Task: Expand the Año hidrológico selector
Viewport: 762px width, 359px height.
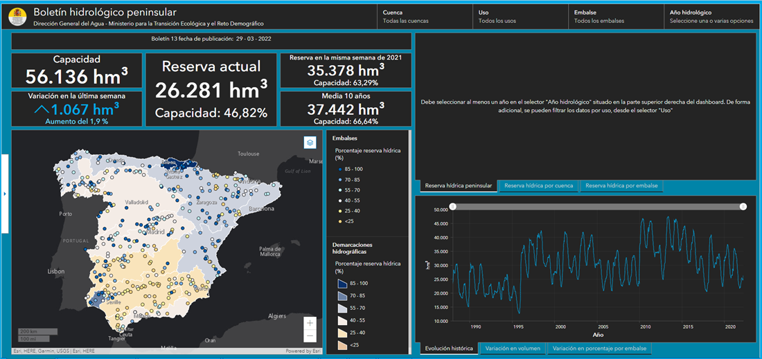Action: [711, 17]
